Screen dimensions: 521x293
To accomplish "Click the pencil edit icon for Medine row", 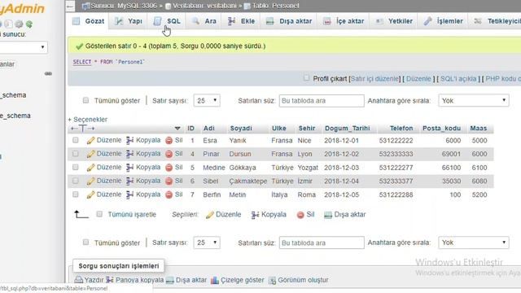I will click(x=90, y=168).
